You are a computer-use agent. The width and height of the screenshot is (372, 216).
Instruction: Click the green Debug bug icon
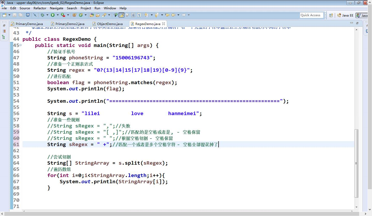pos(42,15)
